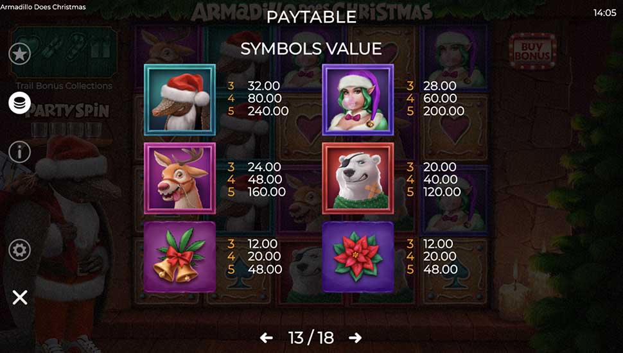623x353 pixels.
Task: Click the Buy Bonus button
Action: pos(532,51)
